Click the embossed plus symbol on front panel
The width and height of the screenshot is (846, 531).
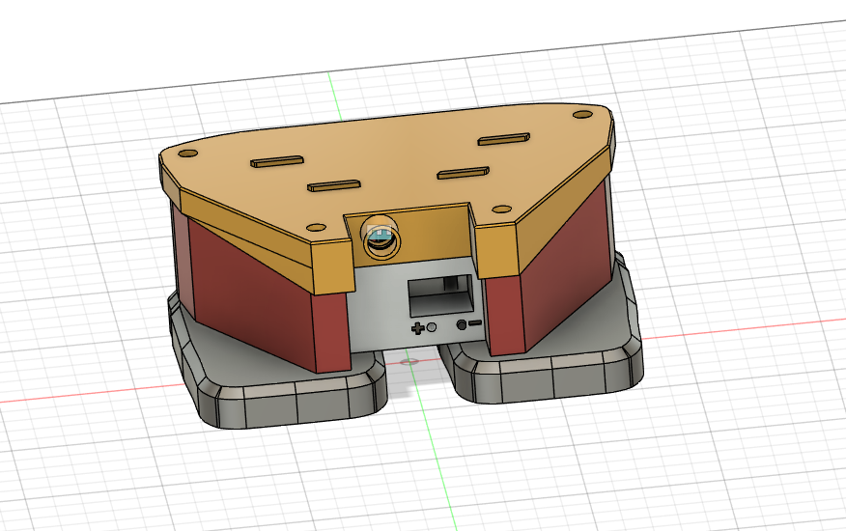pyautogui.click(x=418, y=329)
